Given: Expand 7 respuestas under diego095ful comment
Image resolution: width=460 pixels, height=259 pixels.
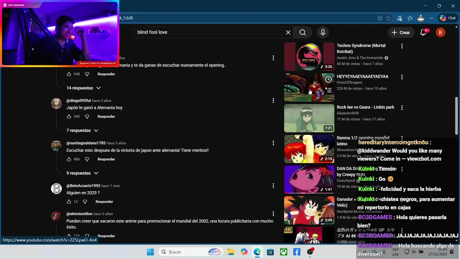Looking at the screenshot, I should [82, 131].
